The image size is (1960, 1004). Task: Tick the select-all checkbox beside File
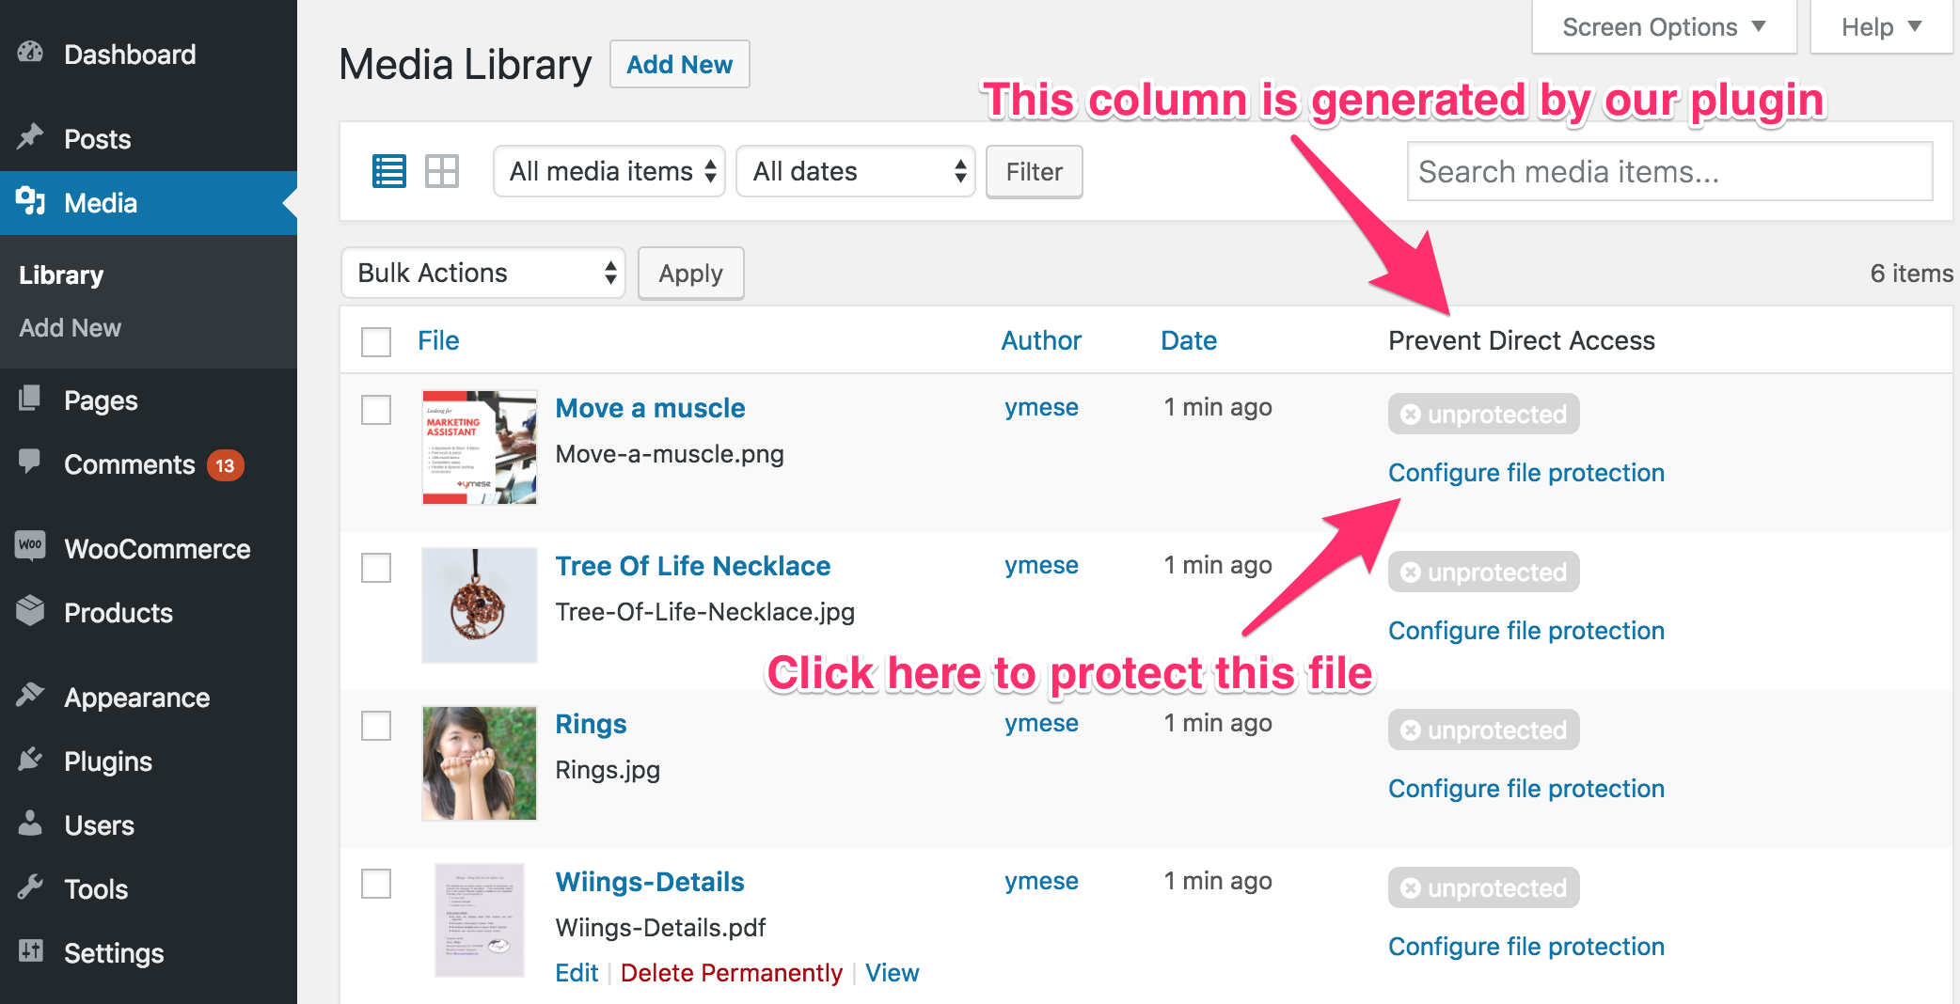376,341
